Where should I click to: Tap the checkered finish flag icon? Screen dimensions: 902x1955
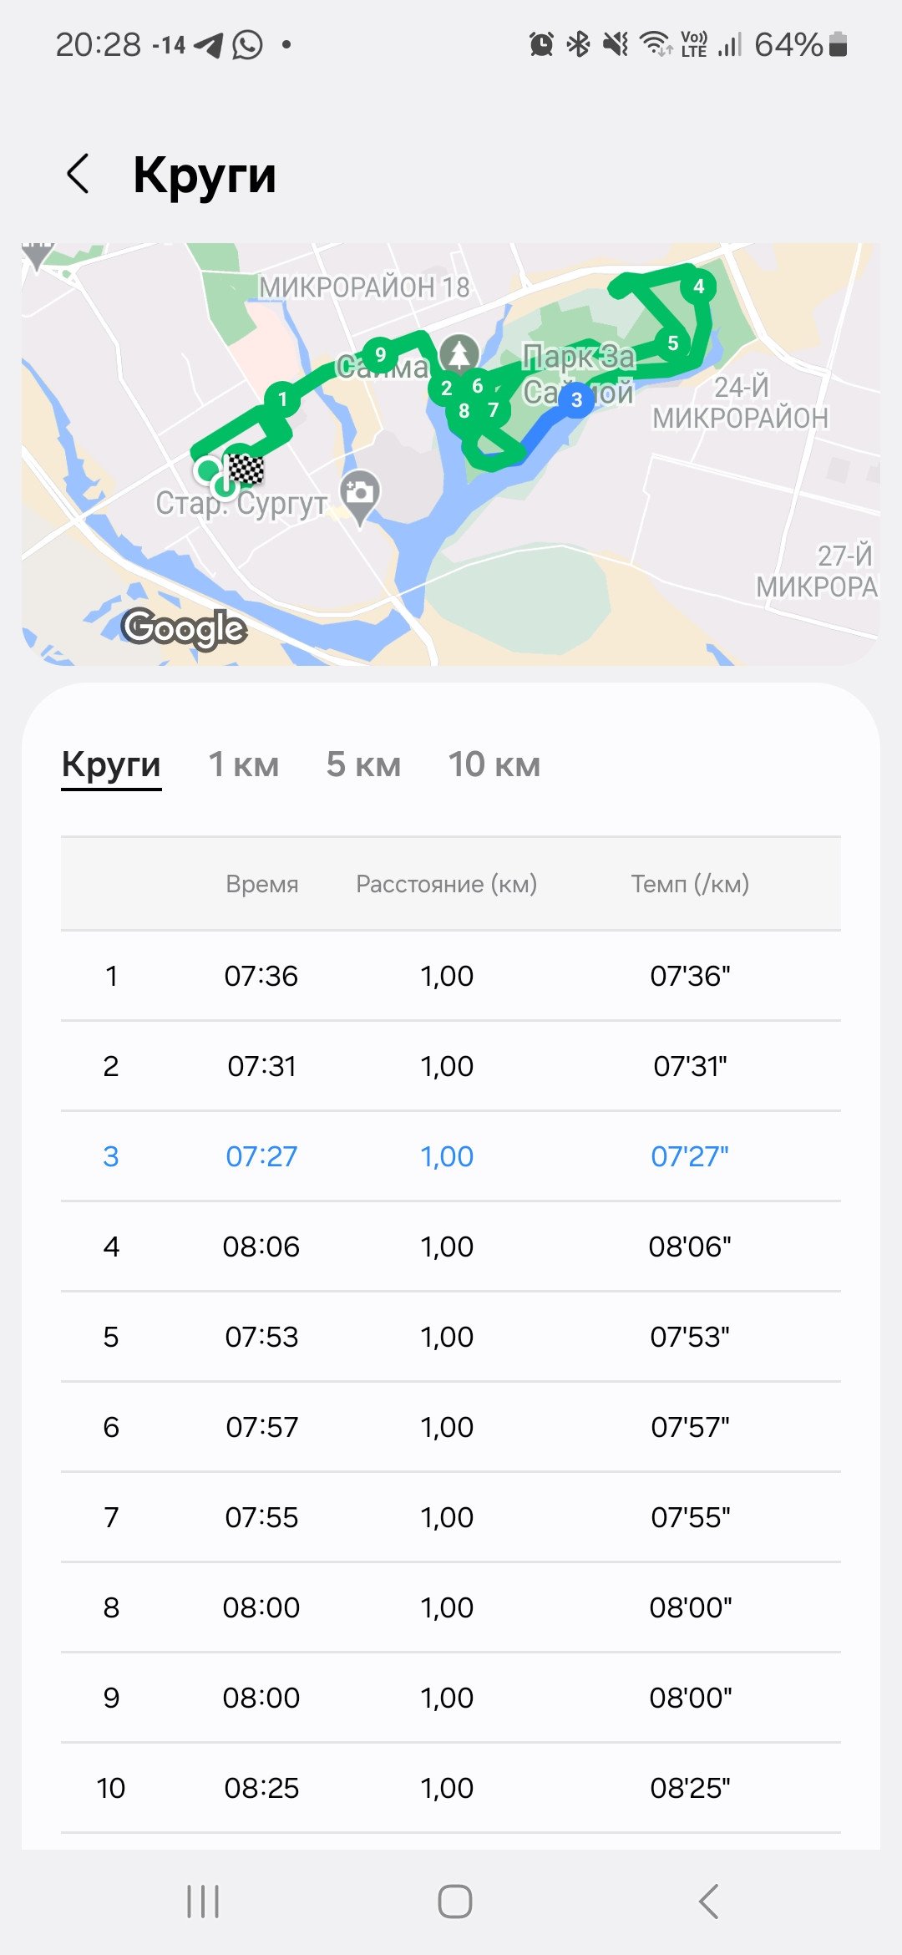tap(246, 470)
